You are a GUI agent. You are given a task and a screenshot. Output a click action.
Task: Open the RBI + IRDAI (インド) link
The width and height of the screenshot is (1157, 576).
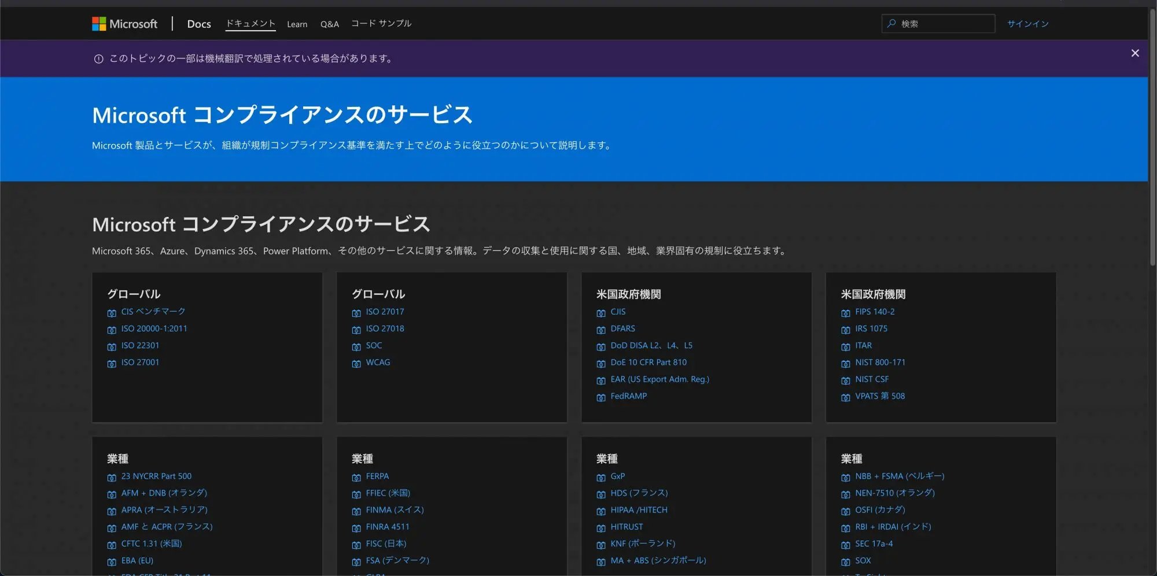tap(893, 526)
